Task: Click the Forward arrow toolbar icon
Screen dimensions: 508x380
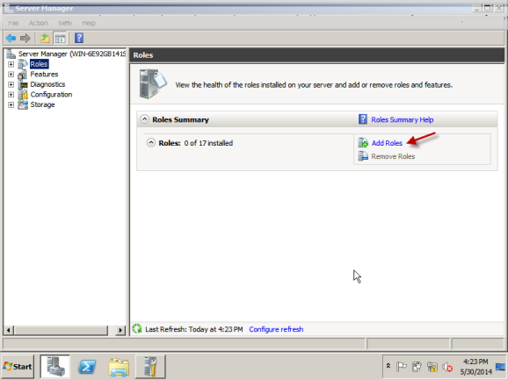Action: [x=25, y=38]
